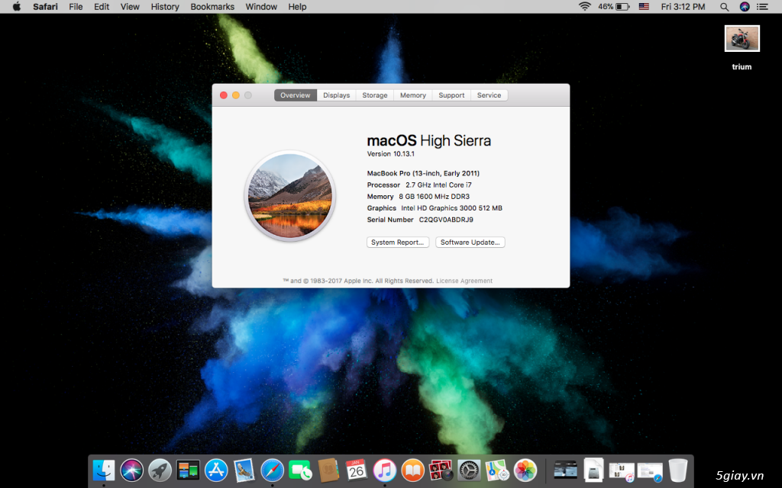
Task: Switch to the Displays tab
Action: point(336,95)
